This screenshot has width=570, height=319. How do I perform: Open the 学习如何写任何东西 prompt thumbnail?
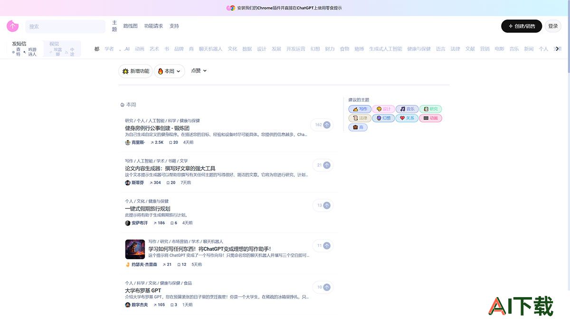coord(135,249)
